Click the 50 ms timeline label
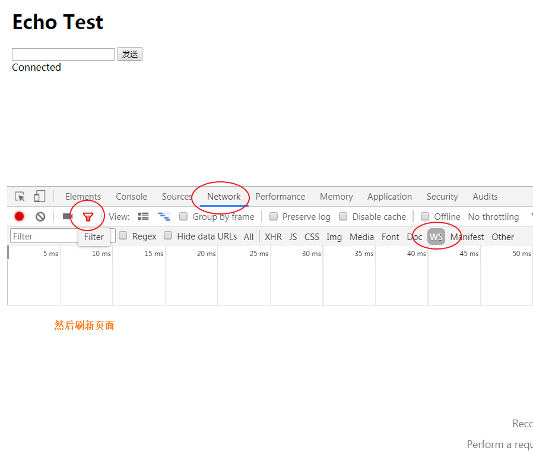Image resolution: width=533 pixels, height=454 pixels. [522, 254]
